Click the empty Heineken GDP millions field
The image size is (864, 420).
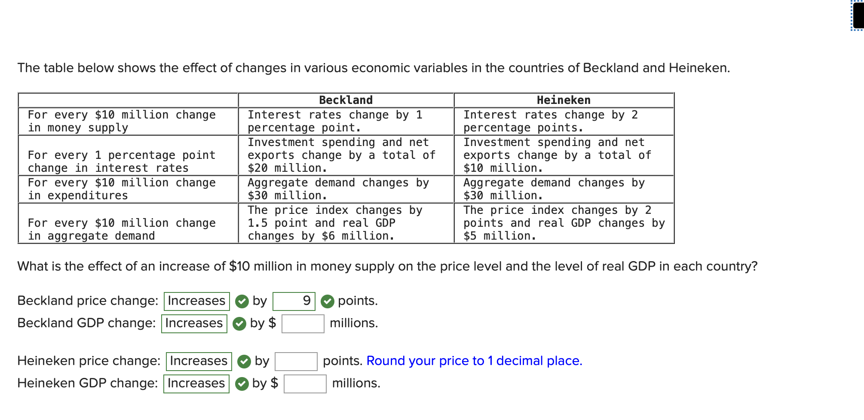click(306, 383)
